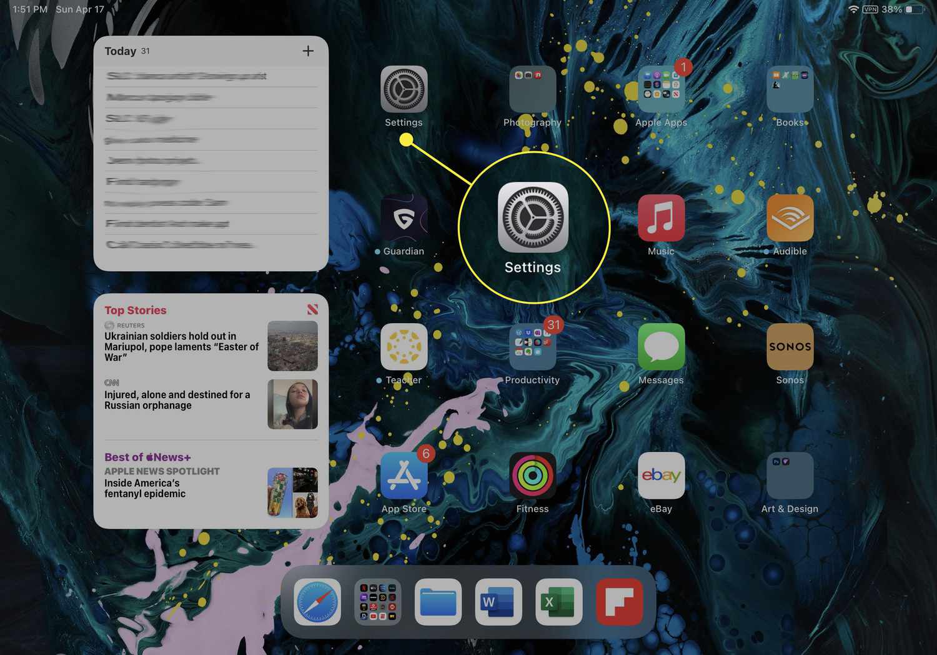Open the Photography folder

pos(532,89)
